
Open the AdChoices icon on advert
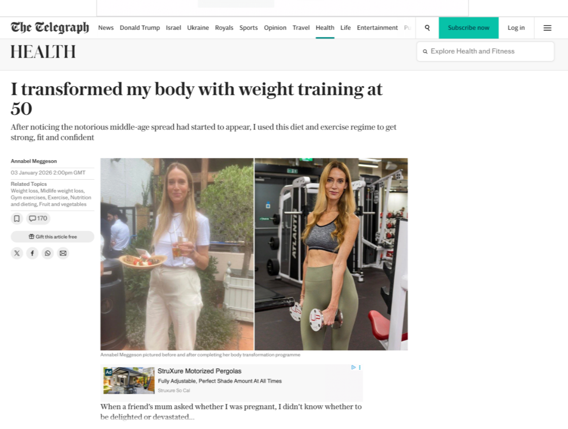pyautogui.click(x=353, y=367)
